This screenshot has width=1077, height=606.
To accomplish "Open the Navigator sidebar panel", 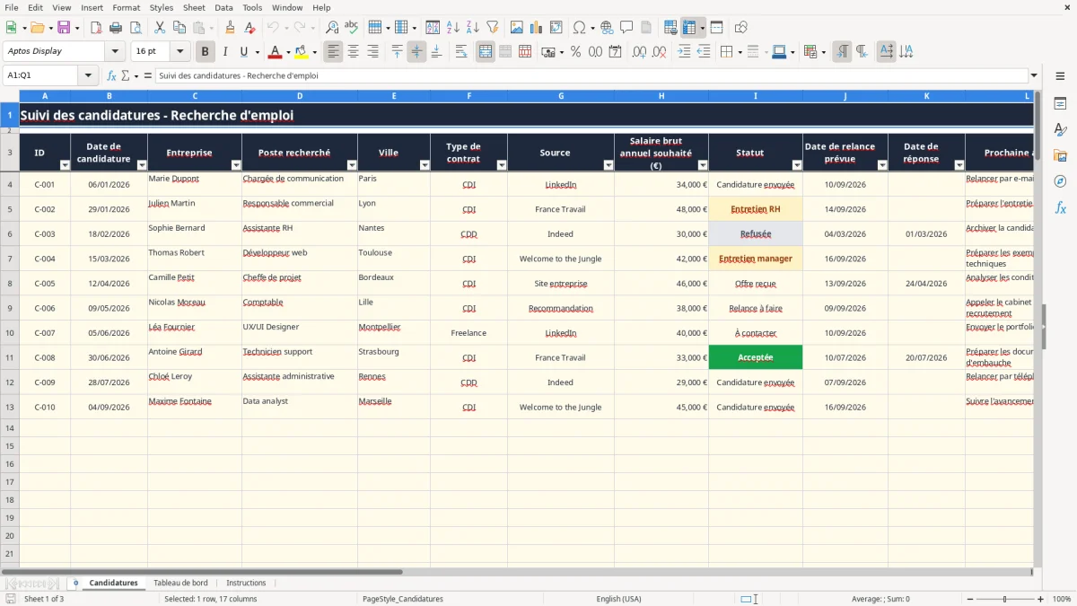I will click(x=1060, y=181).
